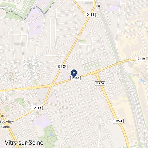Select the D 148 shield beneath the pin
Viewport: 148px width, 148px height.
76,78
